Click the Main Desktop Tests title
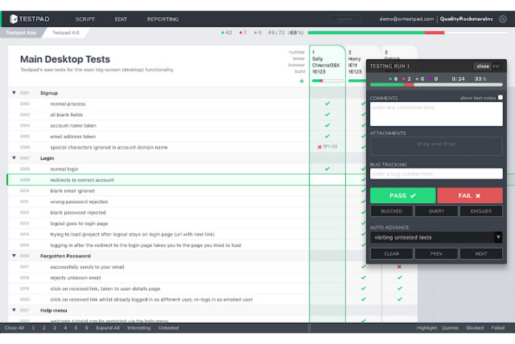 [65, 59]
